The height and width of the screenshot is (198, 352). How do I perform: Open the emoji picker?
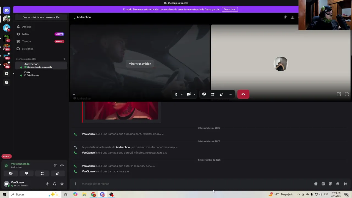click(338, 184)
